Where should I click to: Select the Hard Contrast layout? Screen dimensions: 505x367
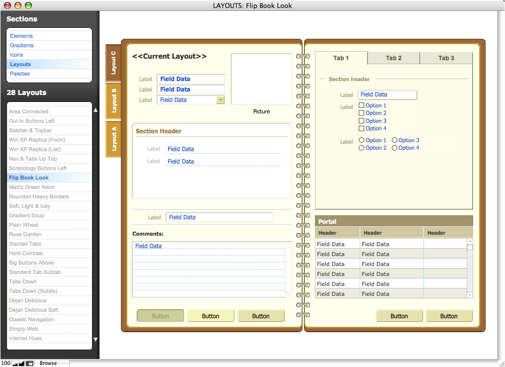[49, 253]
